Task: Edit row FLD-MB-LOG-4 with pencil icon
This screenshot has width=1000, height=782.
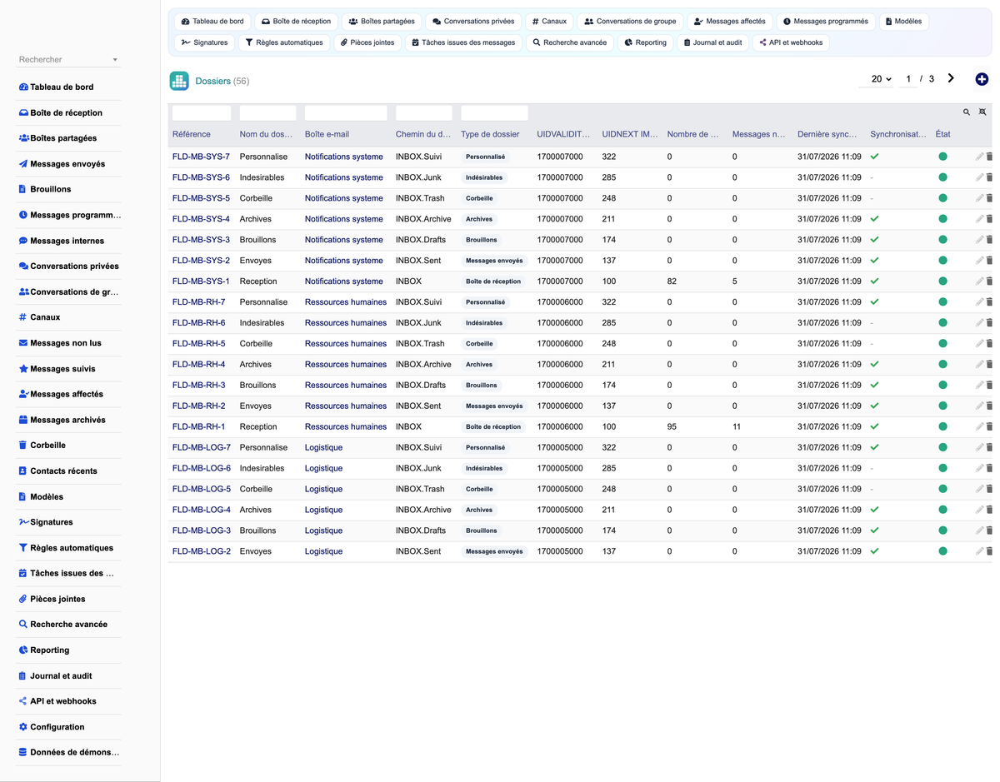Action: click(980, 510)
